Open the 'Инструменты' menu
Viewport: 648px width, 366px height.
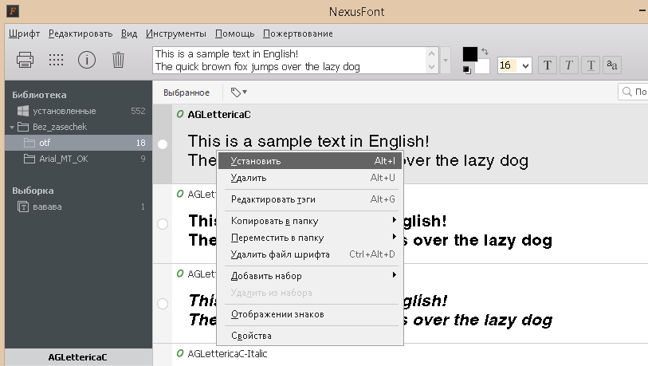coord(176,33)
